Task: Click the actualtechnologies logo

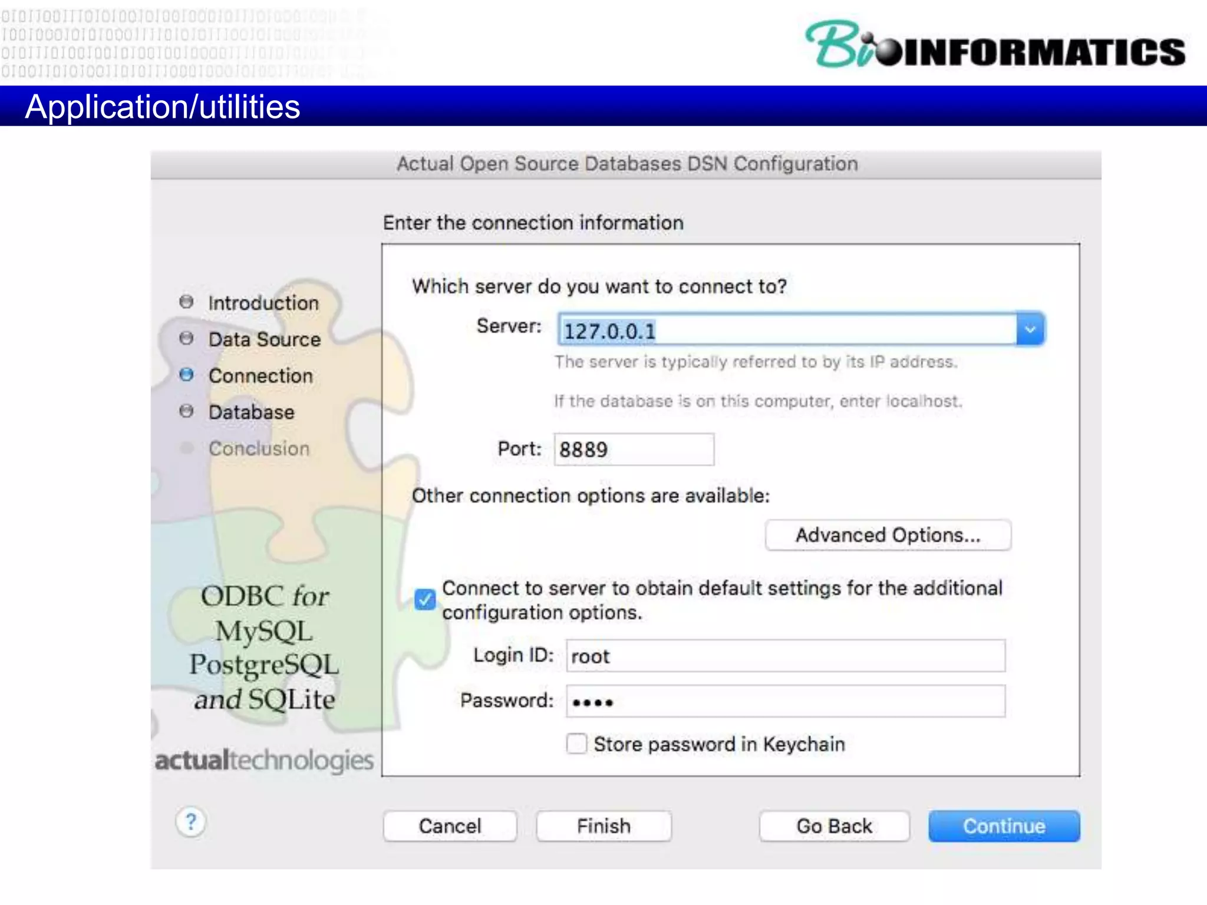Action: 263,760
